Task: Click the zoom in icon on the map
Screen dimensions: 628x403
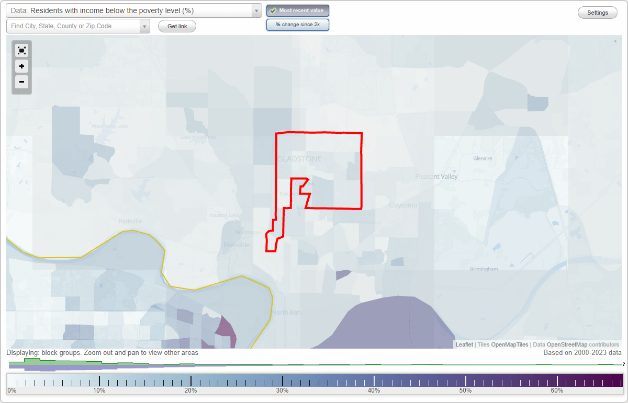Action: coord(21,66)
